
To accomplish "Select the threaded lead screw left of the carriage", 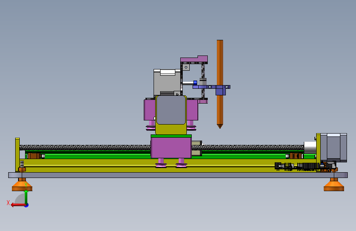I will (85, 147).
